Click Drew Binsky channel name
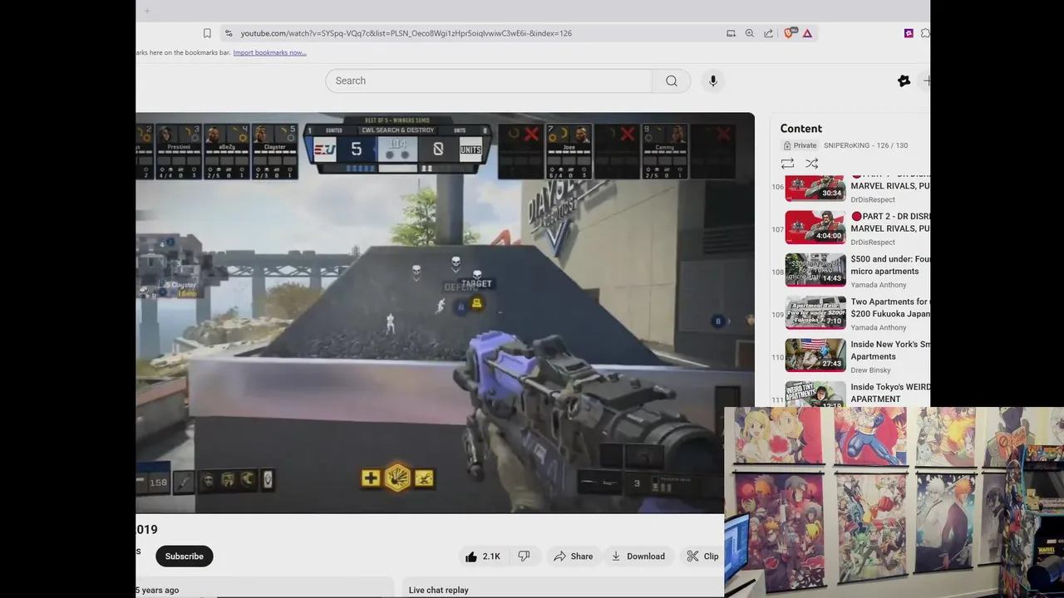The image size is (1064, 598). (870, 370)
